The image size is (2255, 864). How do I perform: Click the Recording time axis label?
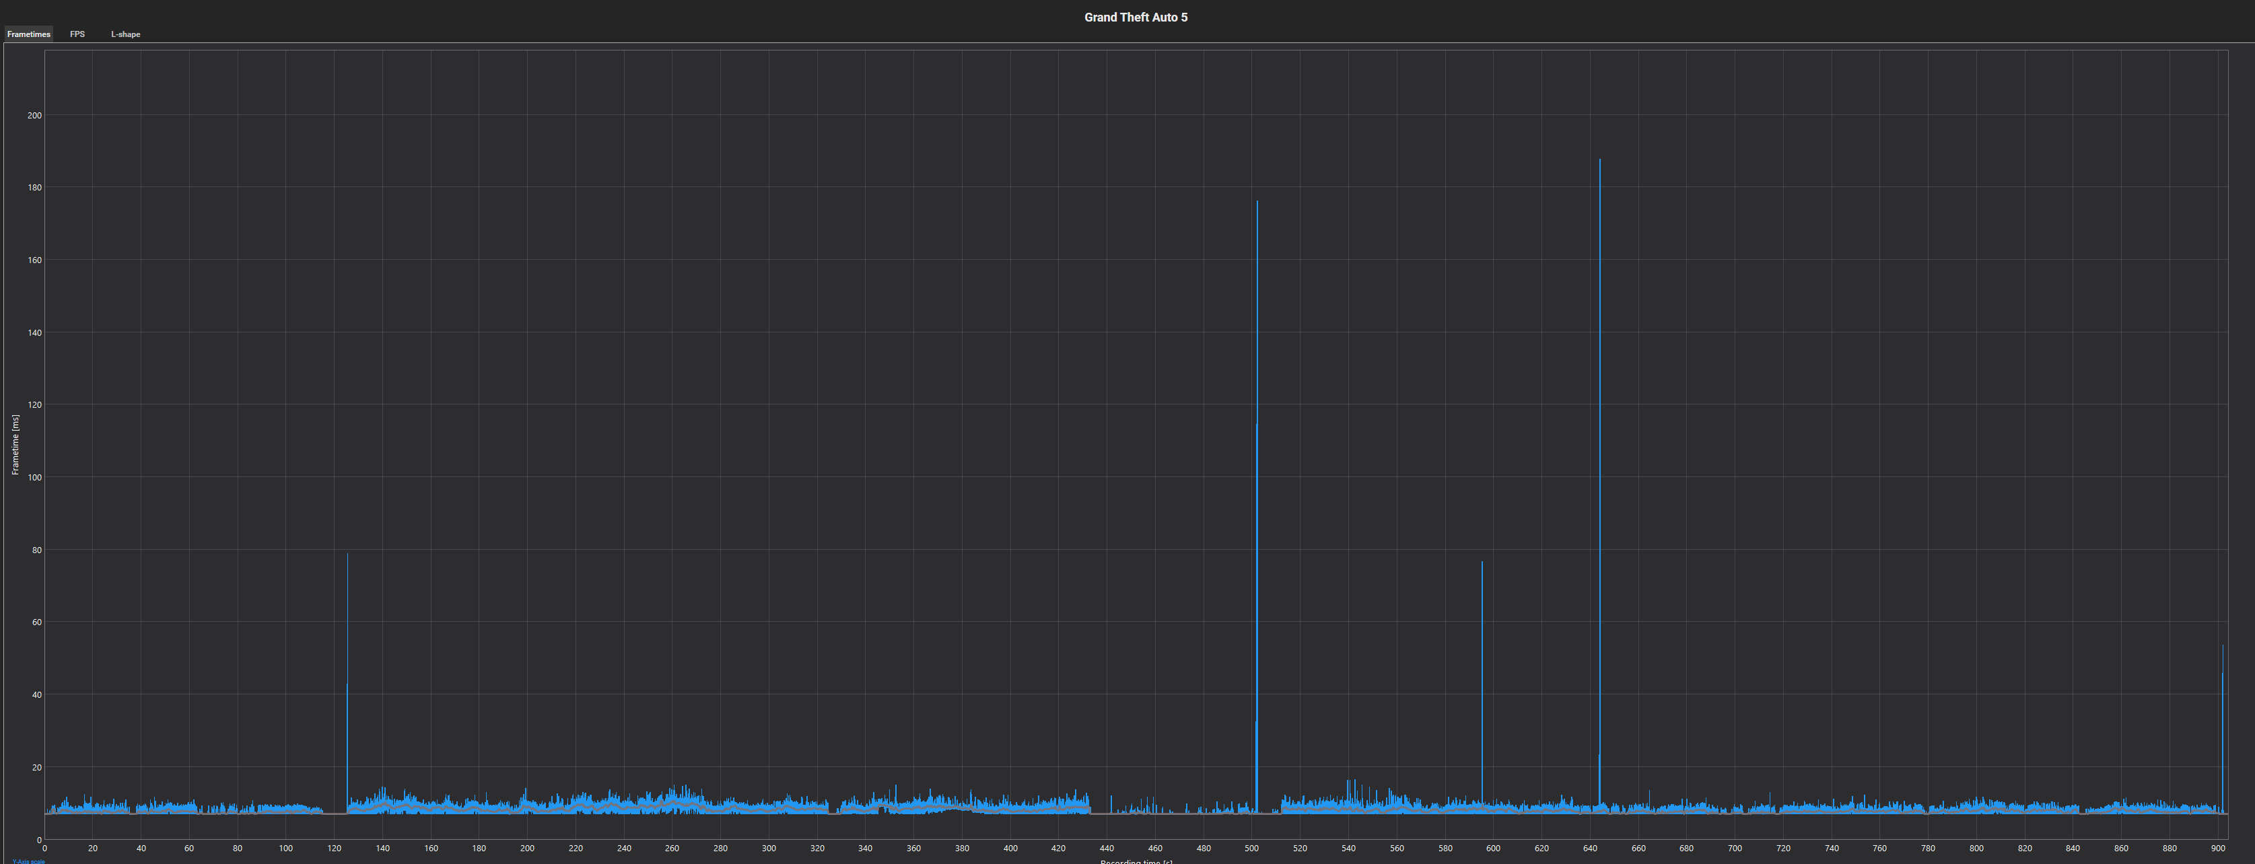pyautogui.click(x=1136, y=861)
